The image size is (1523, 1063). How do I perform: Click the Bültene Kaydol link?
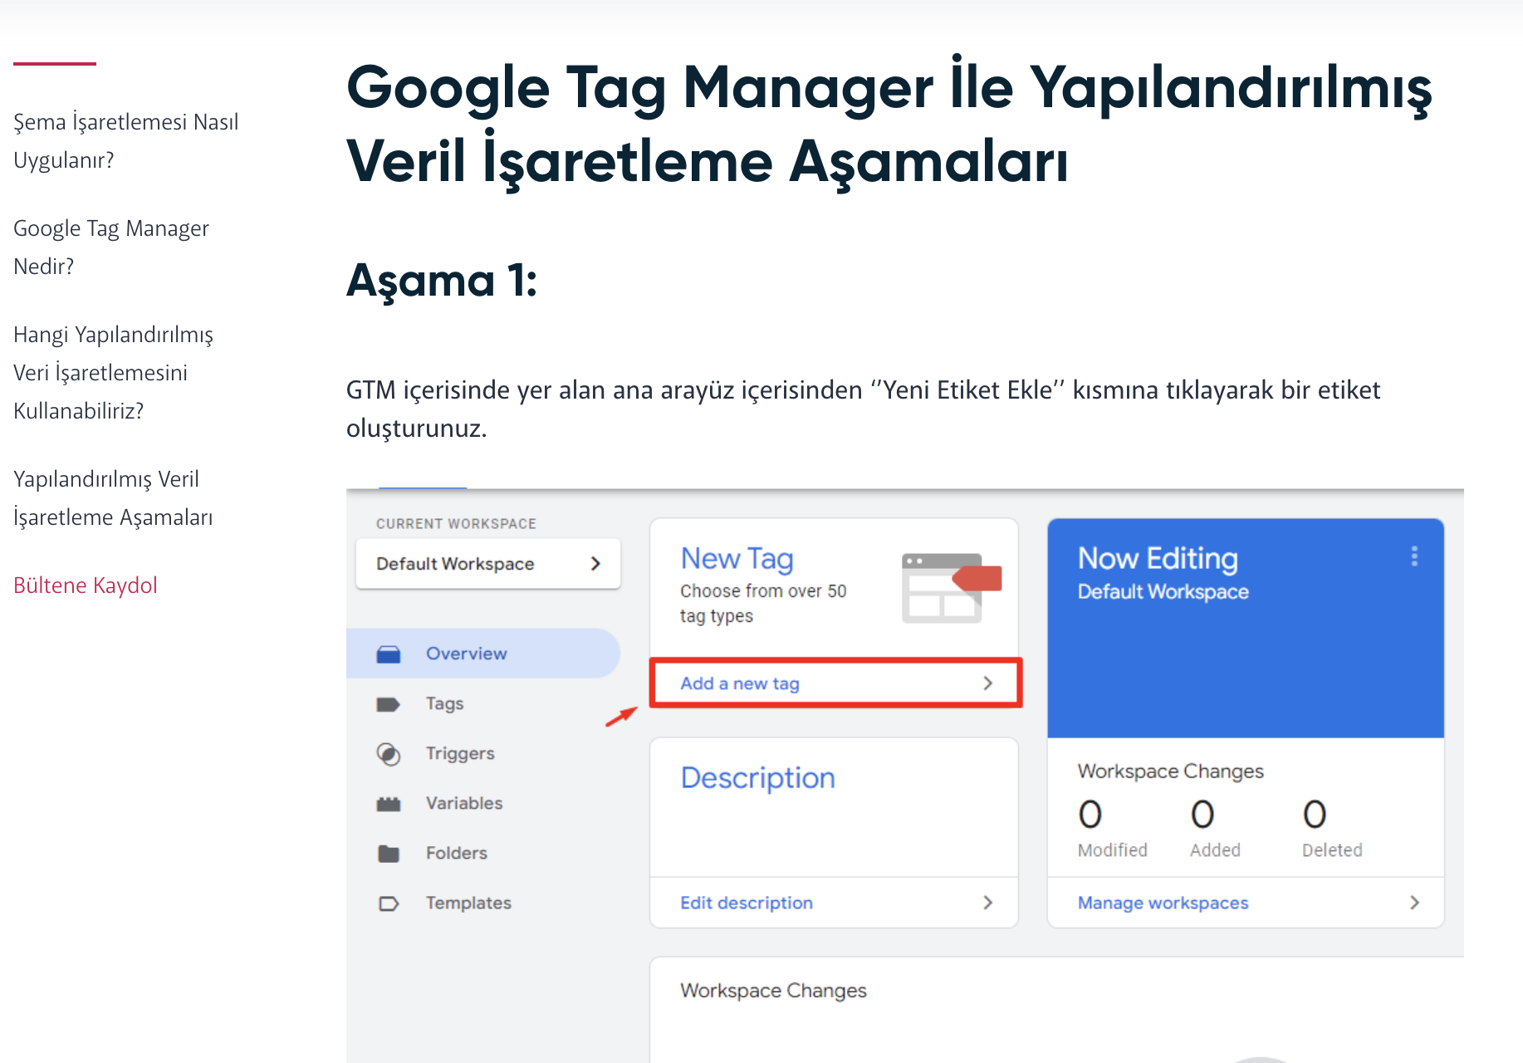[86, 585]
